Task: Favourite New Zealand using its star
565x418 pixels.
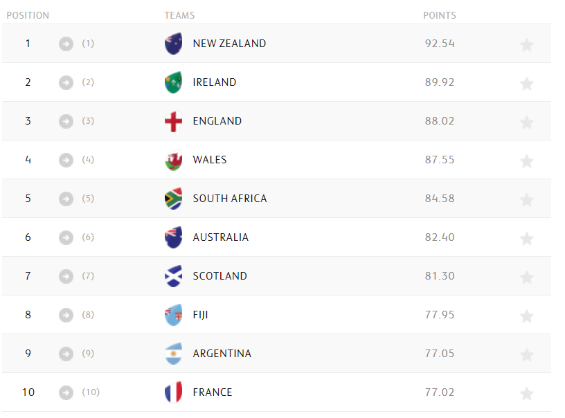Action: click(527, 45)
